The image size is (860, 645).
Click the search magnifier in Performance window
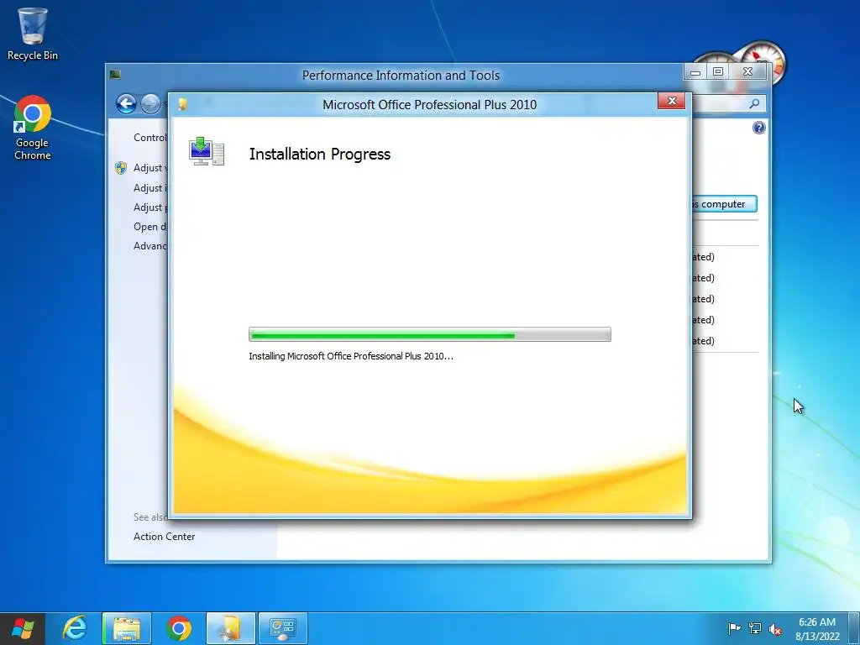click(755, 103)
